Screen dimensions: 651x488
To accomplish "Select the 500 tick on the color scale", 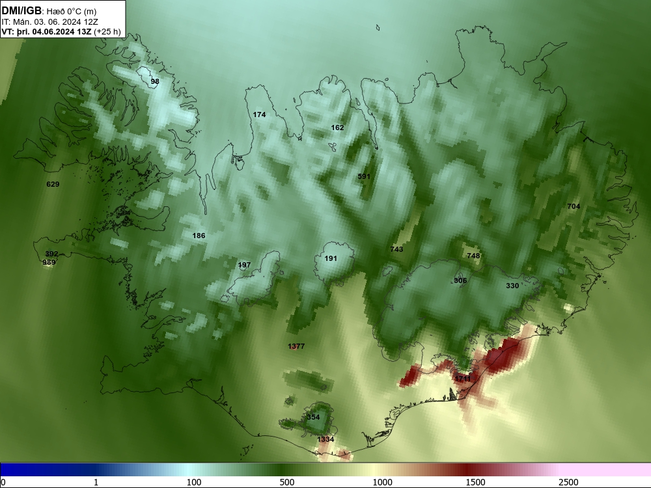I will click(x=287, y=482).
